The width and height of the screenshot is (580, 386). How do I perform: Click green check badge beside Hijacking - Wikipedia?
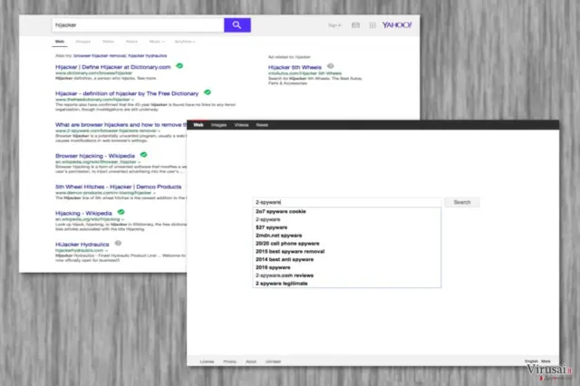[x=121, y=212]
